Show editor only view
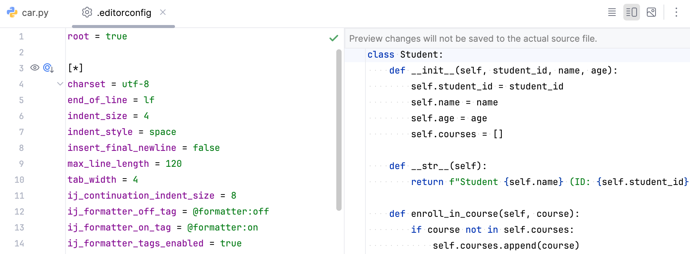Viewport: 690px width, 254px height. 612,12
